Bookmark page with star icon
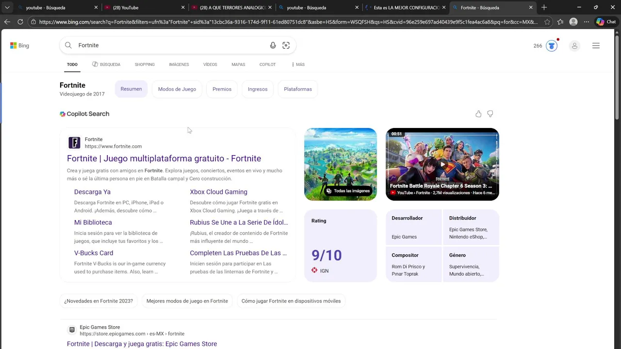 (547, 22)
